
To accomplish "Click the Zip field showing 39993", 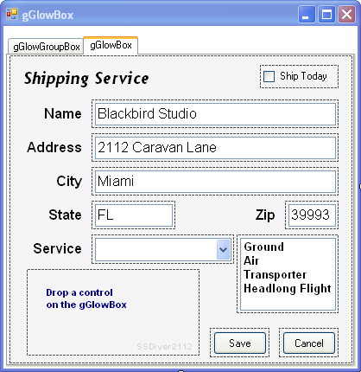I will [312, 215].
